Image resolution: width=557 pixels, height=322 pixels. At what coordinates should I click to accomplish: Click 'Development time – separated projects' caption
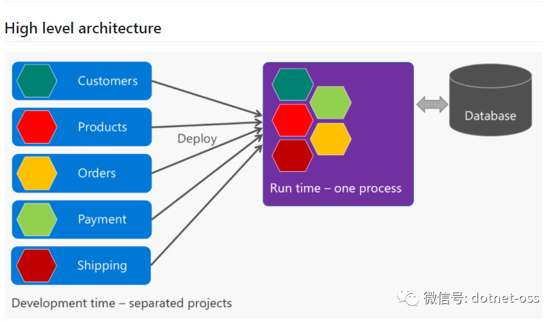[122, 303]
